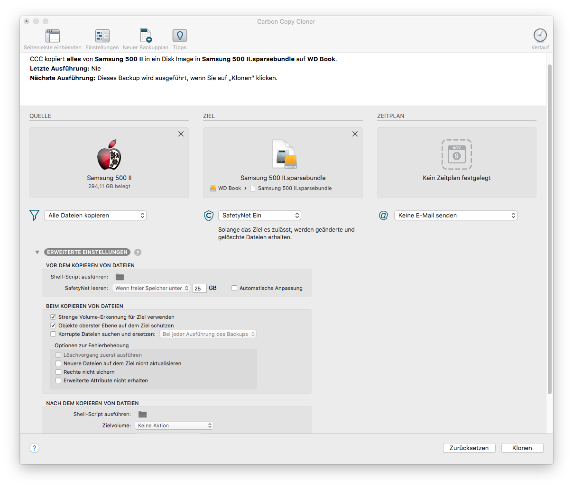Choose pre-copy shell script folder icon
Screen dimensions: 573x488
(120, 277)
